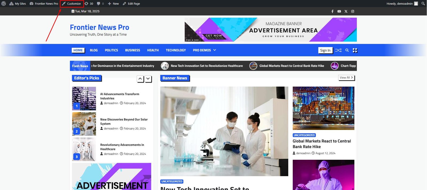Image resolution: width=427 pixels, height=190 pixels.
Task: Click the Editor's Picks heading
Action: click(x=86, y=78)
